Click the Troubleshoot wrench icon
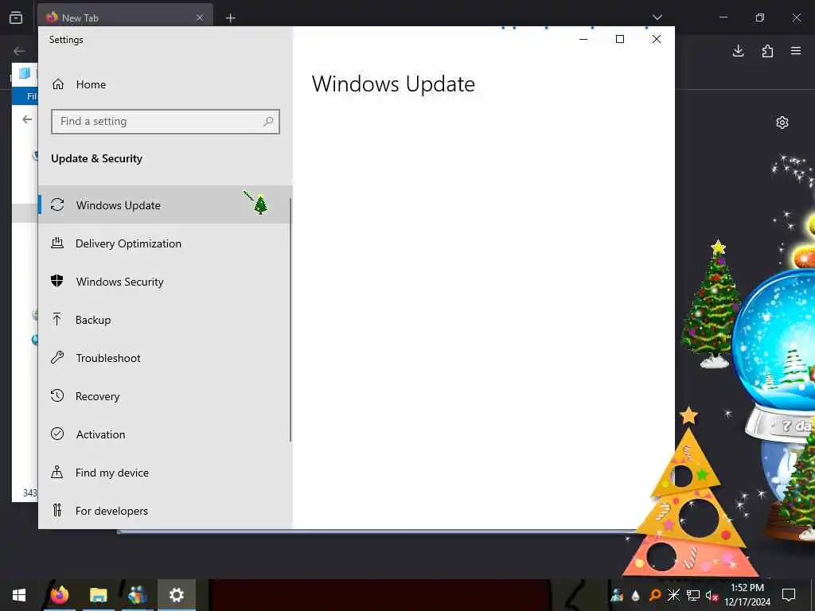This screenshot has width=815, height=611. click(x=57, y=357)
